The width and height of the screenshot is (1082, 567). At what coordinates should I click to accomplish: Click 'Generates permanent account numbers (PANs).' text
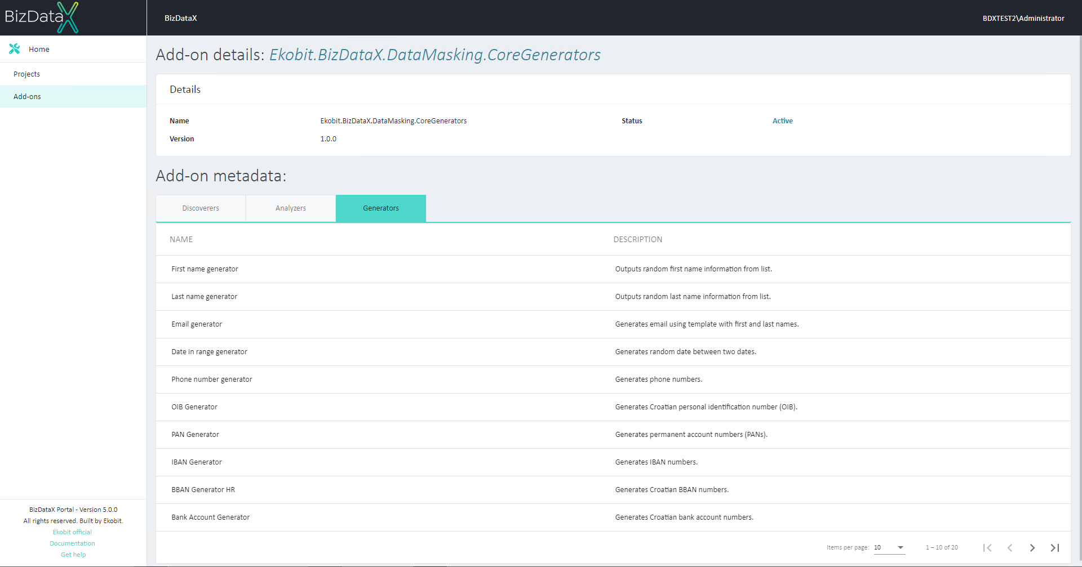click(x=691, y=435)
